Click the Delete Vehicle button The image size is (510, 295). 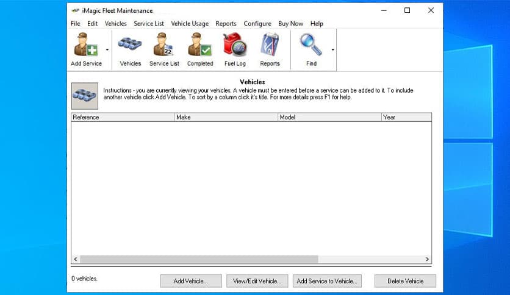(x=405, y=281)
